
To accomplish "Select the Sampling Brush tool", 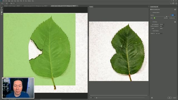I will click(1, 8).
